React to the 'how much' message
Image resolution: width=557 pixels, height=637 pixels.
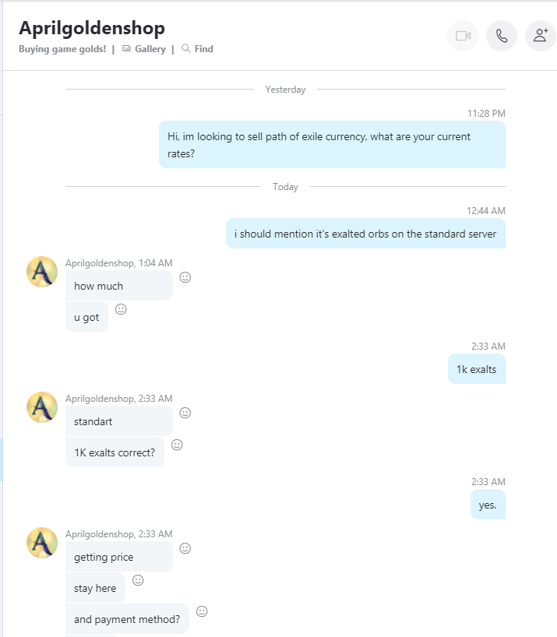[185, 277]
